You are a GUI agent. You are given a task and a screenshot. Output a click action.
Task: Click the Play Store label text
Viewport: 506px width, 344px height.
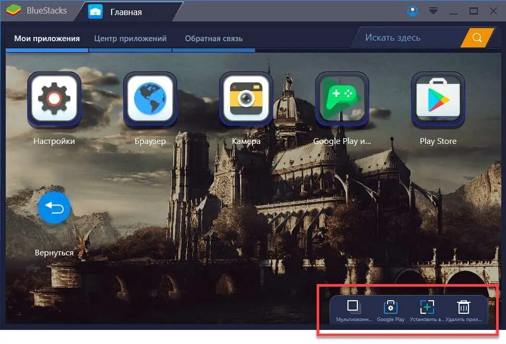coord(438,141)
